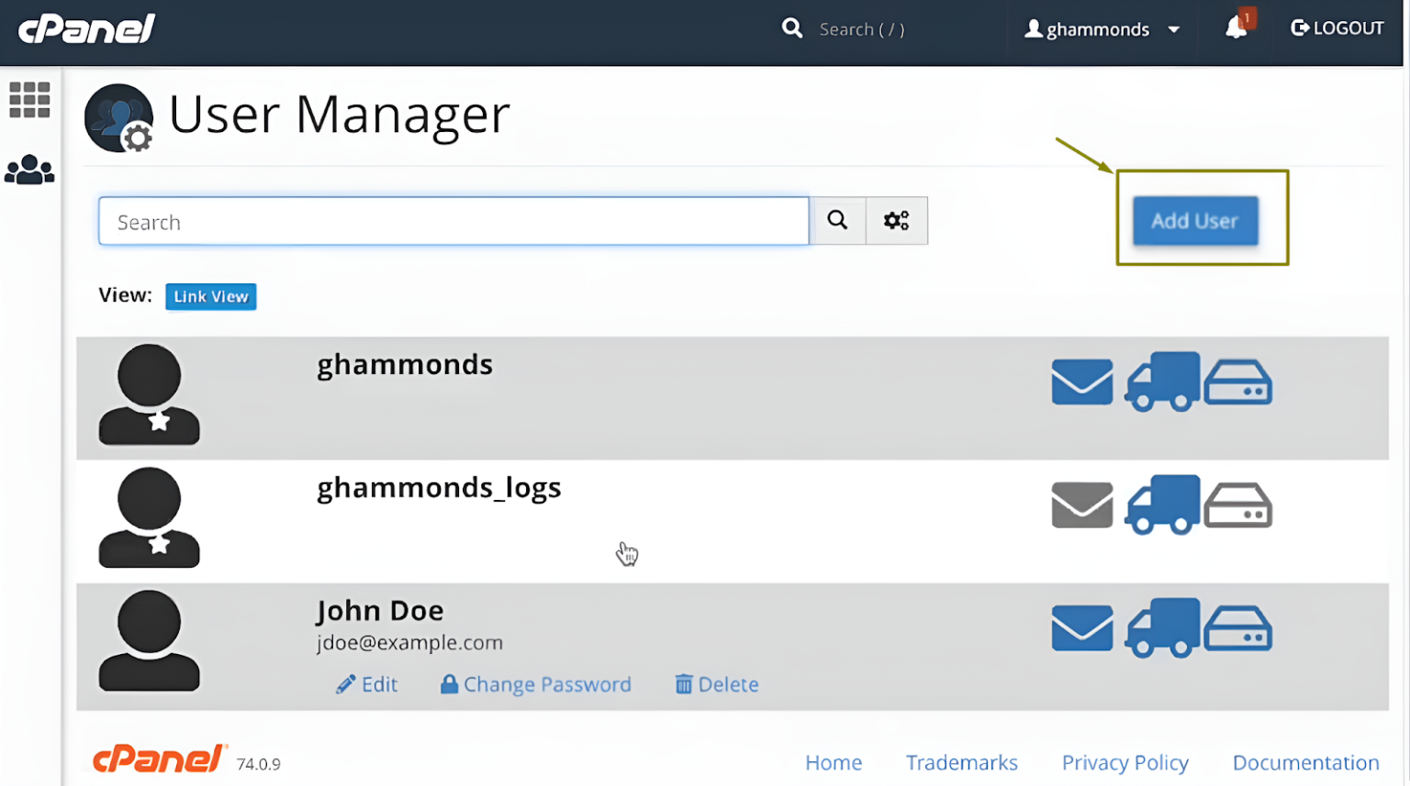Open the Documentation footer link
Screen dimensions: 1410x786
pyautogui.click(x=1305, y=762)
